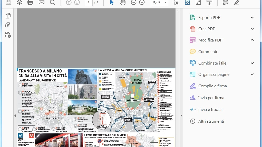Click Invia e traccia
Screen dimensions: 262x147
coord(210,110)
